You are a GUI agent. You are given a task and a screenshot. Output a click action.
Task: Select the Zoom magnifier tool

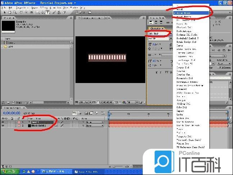click(x=14, y=12)
